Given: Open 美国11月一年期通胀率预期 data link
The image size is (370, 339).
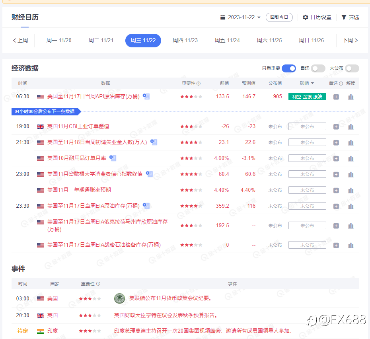Looking at the screenshot, I should point(79,190).
